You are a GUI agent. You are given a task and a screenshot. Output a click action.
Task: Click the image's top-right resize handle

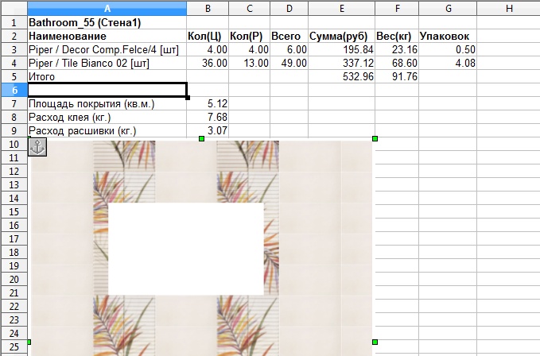pos(375,138)
